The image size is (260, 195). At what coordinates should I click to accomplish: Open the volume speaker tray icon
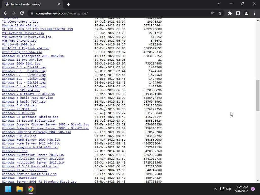[x=229, y=189]
